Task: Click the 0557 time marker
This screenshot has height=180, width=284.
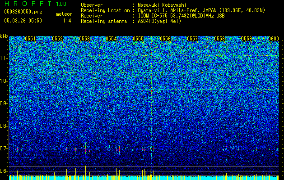Action: pos(192,39)
